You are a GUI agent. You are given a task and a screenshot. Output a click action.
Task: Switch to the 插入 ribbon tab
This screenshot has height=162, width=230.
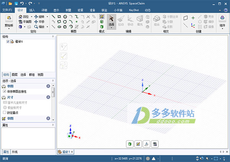coord(32,10)
